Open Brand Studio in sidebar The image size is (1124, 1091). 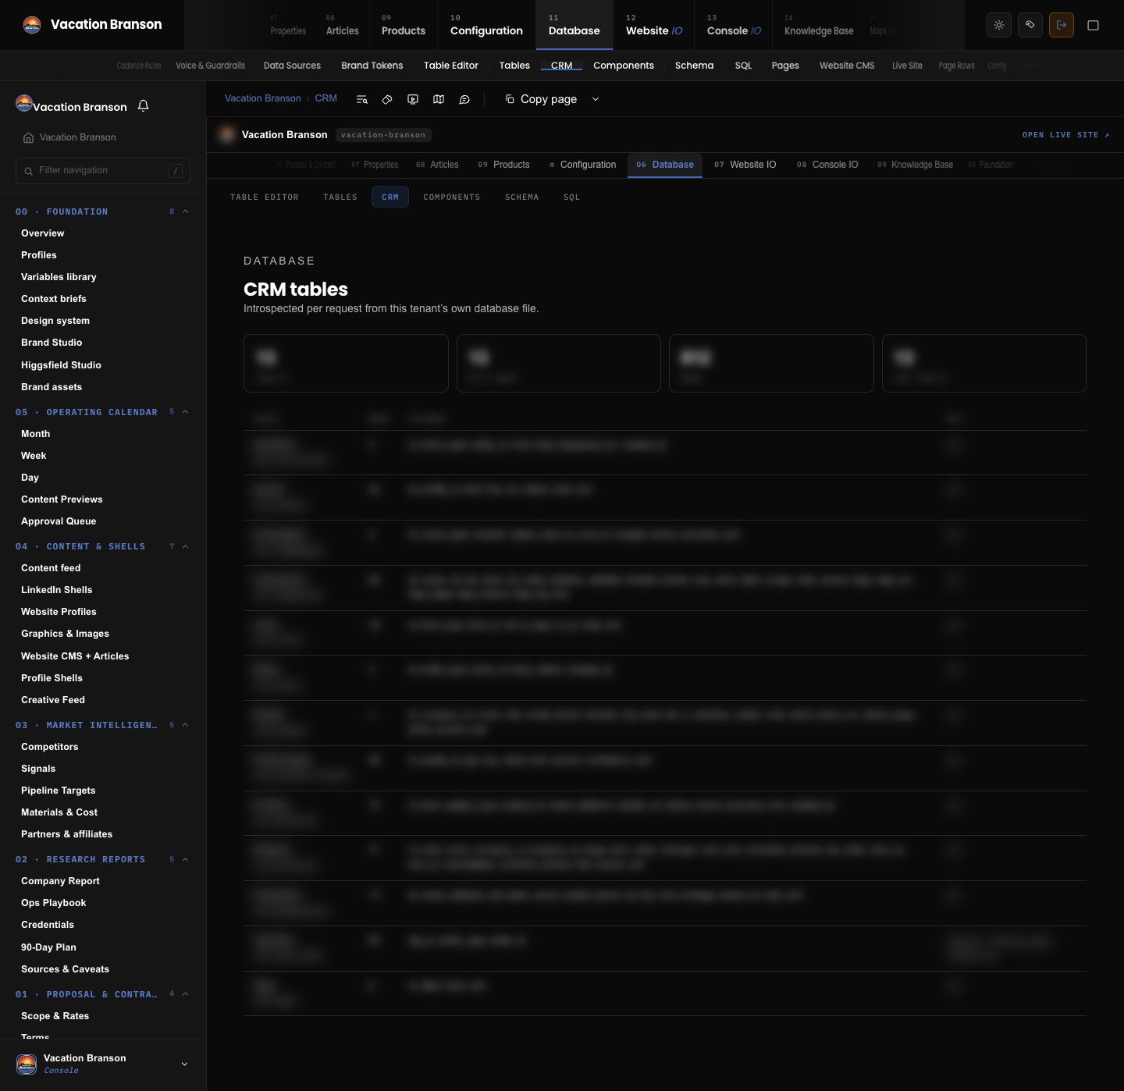point(52,343)
